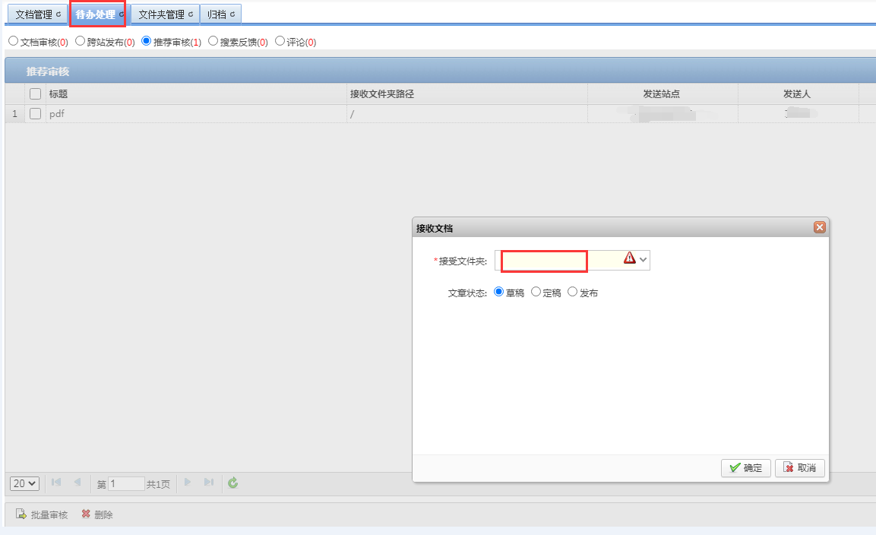The width and height of the screenshot is (876, 535).
Task: Switch to the 文档管理 tab
Action: (38, 14)
